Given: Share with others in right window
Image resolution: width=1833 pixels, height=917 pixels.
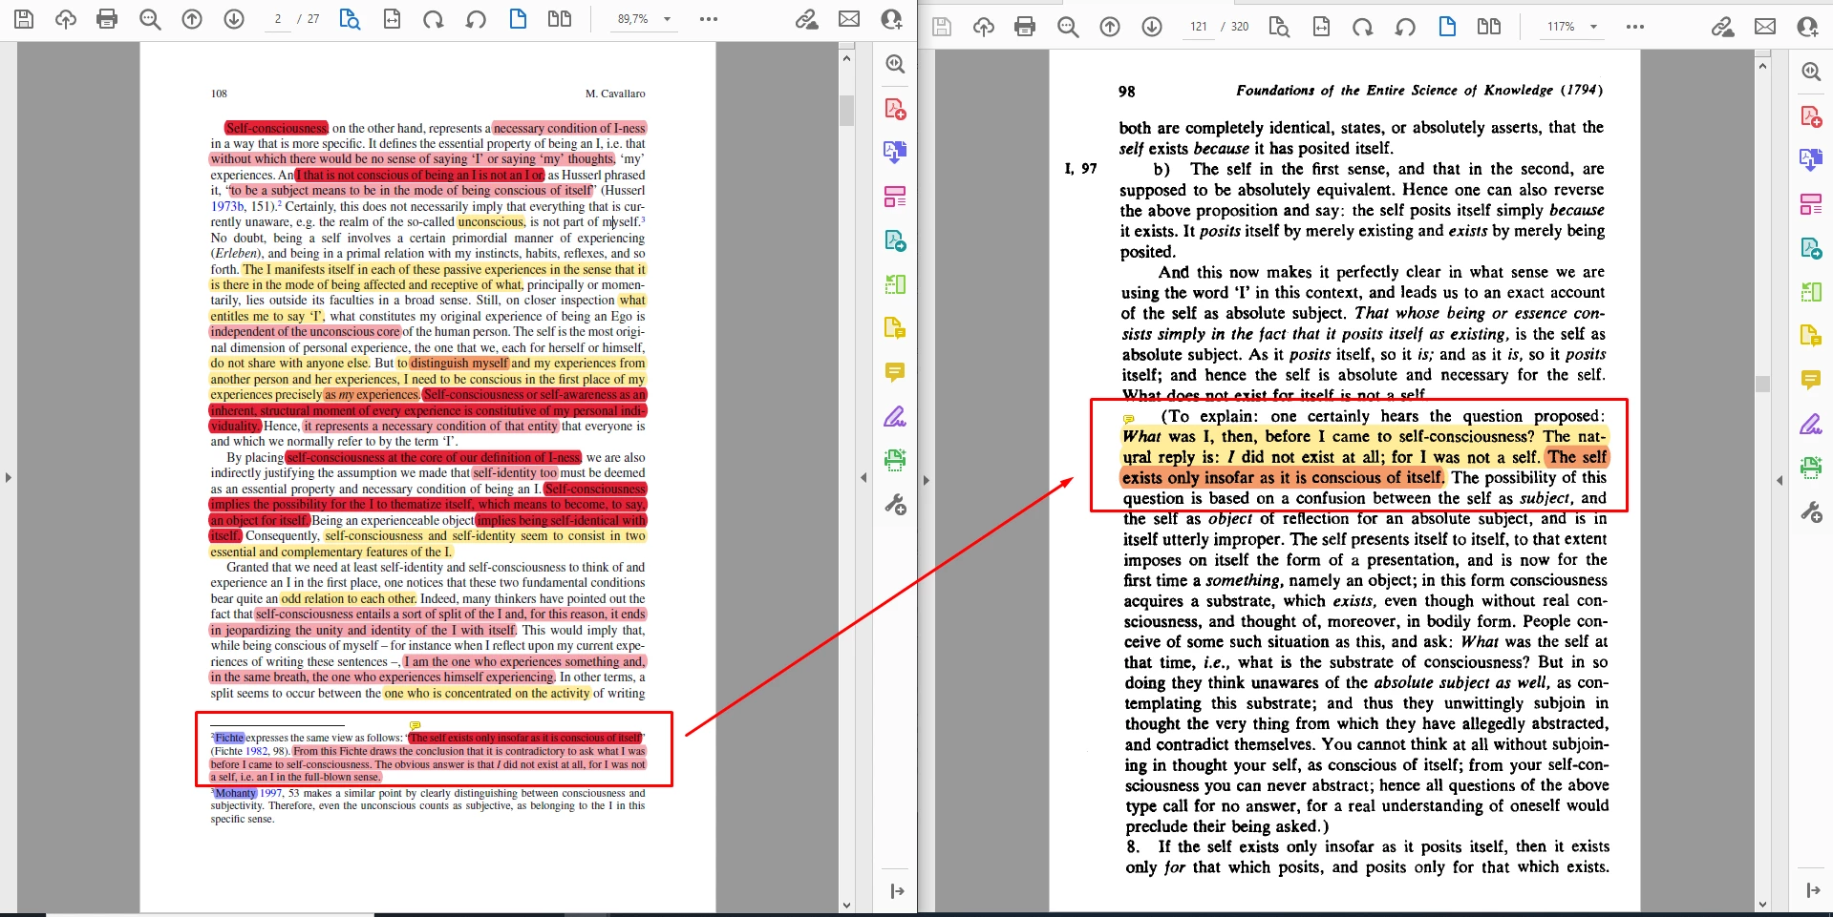Looking at the screenshot, I should [1807, 27].
